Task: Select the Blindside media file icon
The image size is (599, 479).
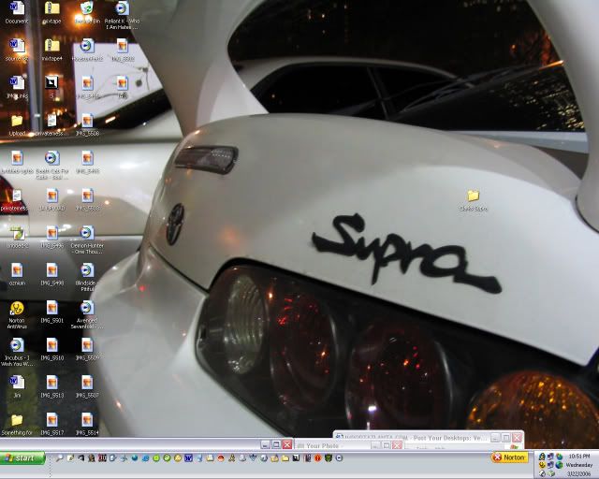Action: click(x=86, y=270)
